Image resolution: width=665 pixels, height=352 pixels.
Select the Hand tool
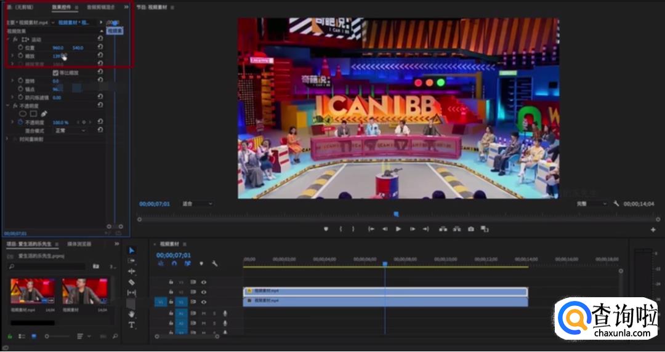(x=132, y=314)
